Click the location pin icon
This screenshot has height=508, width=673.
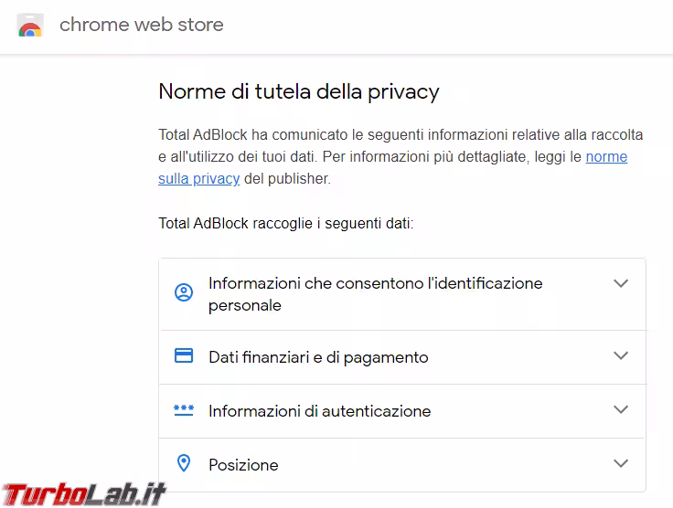(x=184, y=464)
